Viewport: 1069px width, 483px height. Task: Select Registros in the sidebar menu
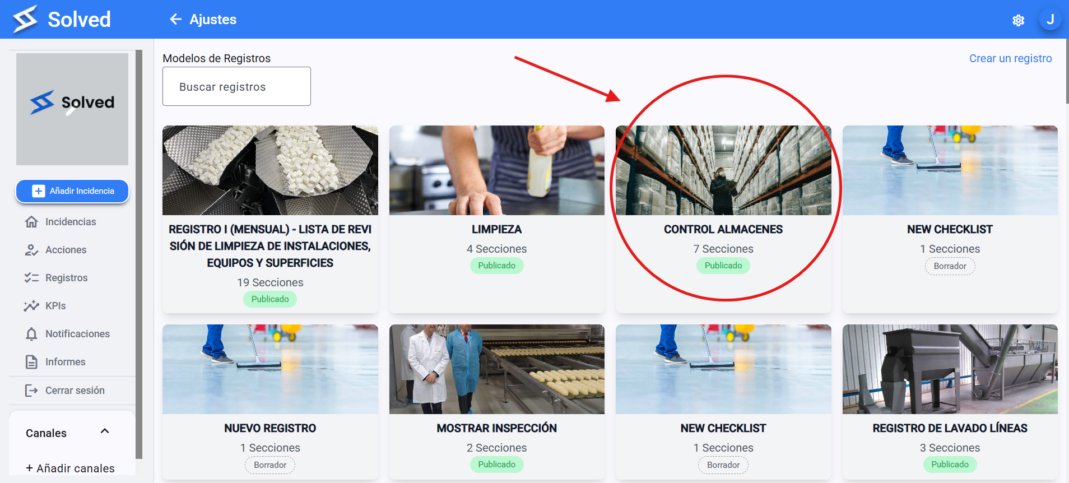66,278
